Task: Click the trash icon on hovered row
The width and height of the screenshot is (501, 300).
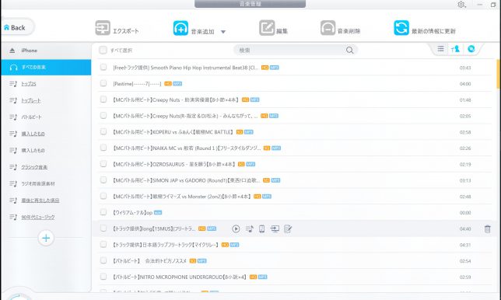Action: pos(487,228)
